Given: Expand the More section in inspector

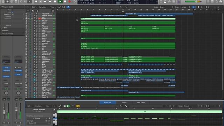Looking at the screenshot, I should (5, 27).
